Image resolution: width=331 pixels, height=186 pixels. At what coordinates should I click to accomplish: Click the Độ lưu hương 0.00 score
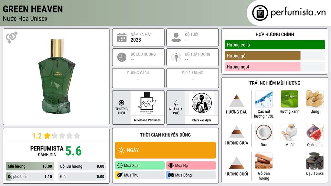(82, 166)
